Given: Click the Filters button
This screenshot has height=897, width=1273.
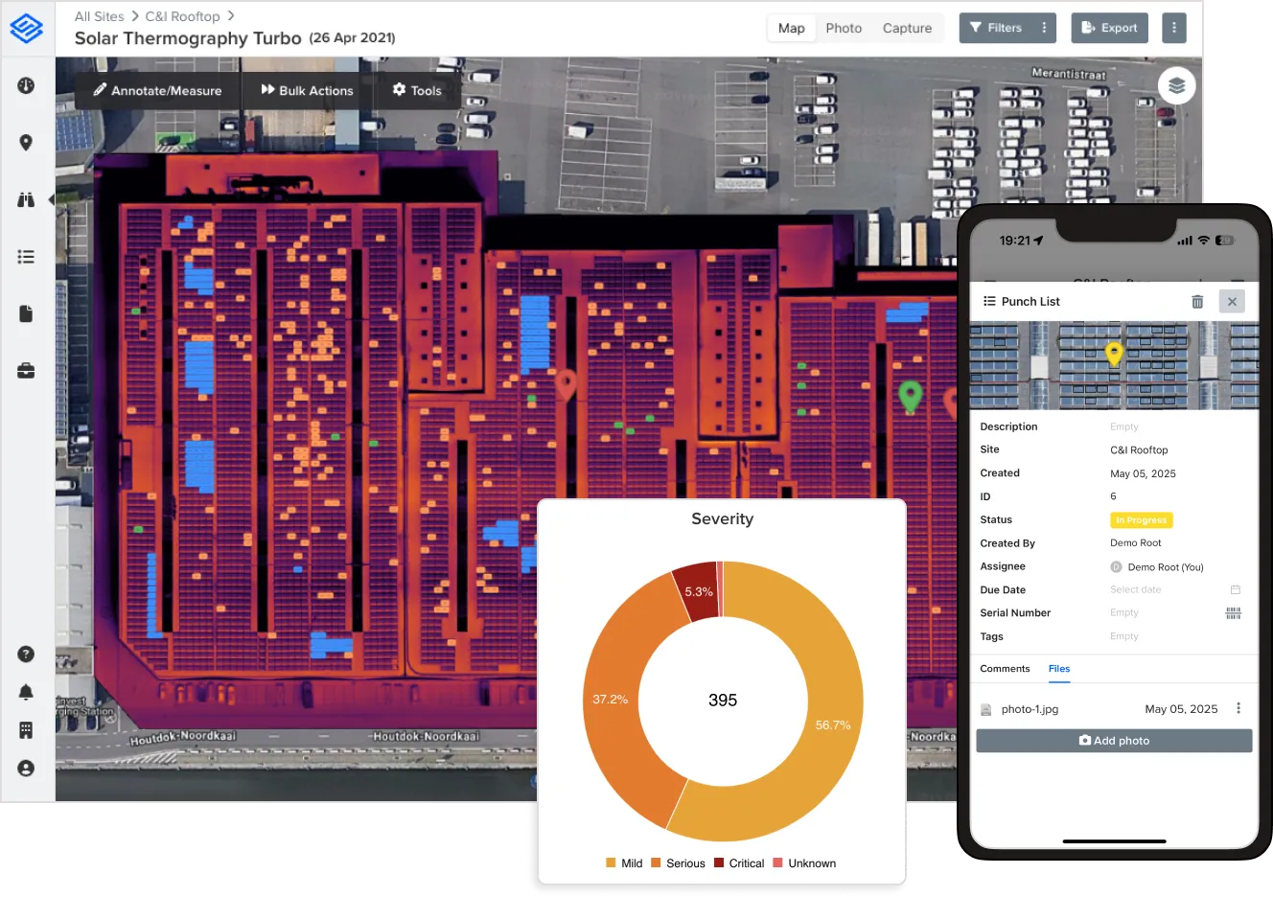Looking at the screenshot, I should (997, 28).
